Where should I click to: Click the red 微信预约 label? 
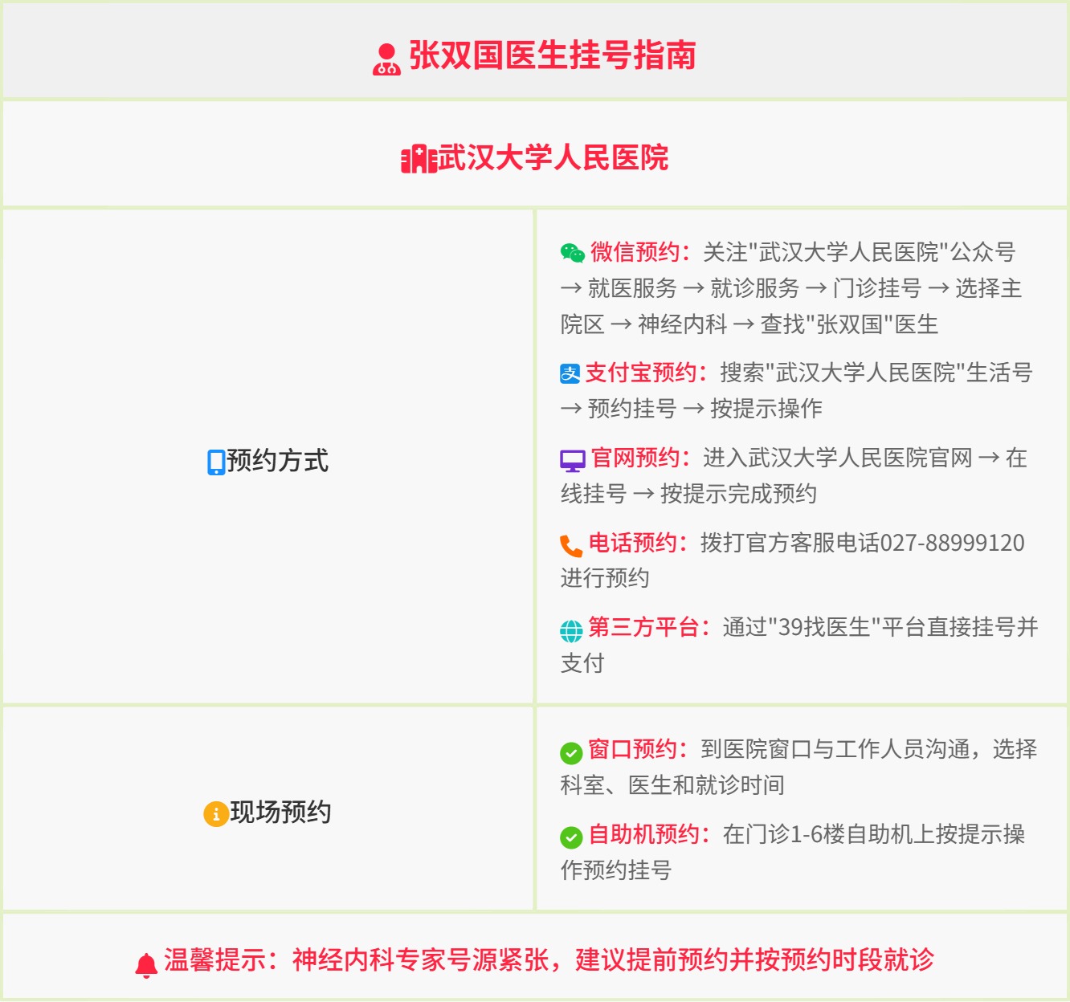[640, 252]
